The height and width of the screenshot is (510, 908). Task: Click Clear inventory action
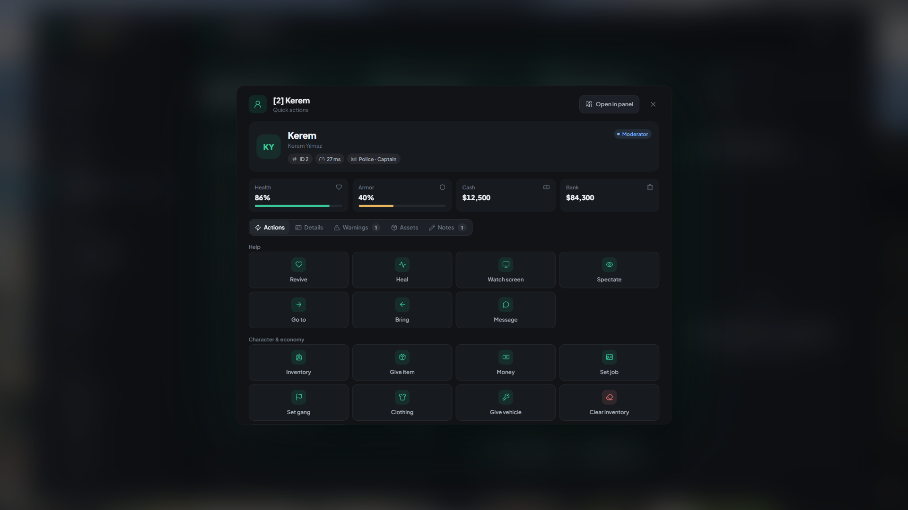[609, 402]
